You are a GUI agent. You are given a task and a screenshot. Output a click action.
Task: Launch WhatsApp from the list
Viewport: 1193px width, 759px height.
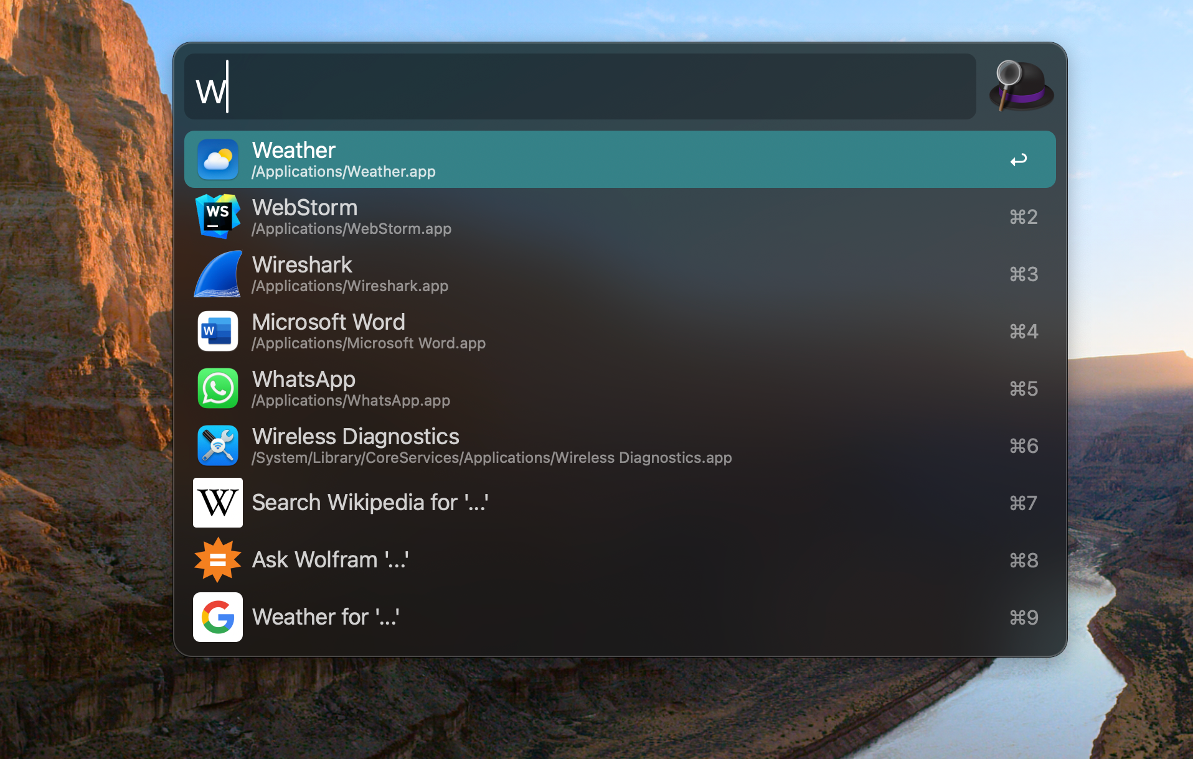click(x=620, y=388)
